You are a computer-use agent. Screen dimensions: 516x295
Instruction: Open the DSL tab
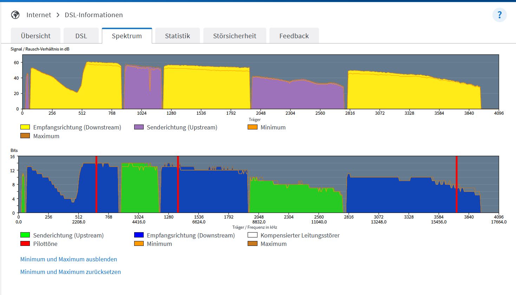coord(81,36)
